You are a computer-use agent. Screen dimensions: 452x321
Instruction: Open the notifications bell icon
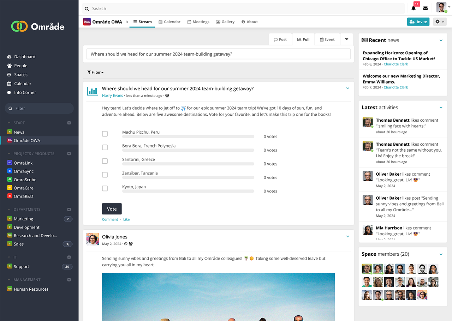coord(414,8)
